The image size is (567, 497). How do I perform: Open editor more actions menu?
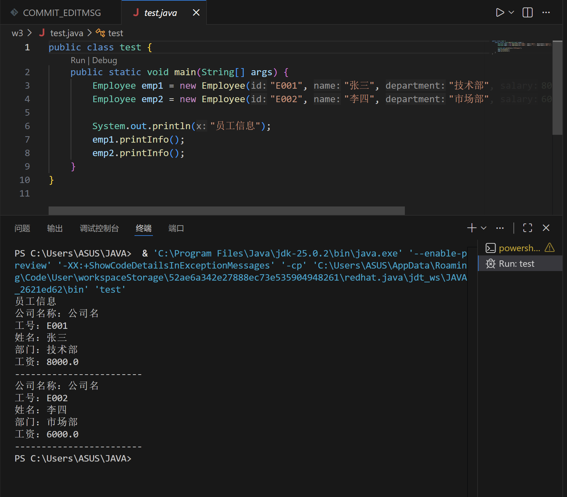click(x=546, y=13)
